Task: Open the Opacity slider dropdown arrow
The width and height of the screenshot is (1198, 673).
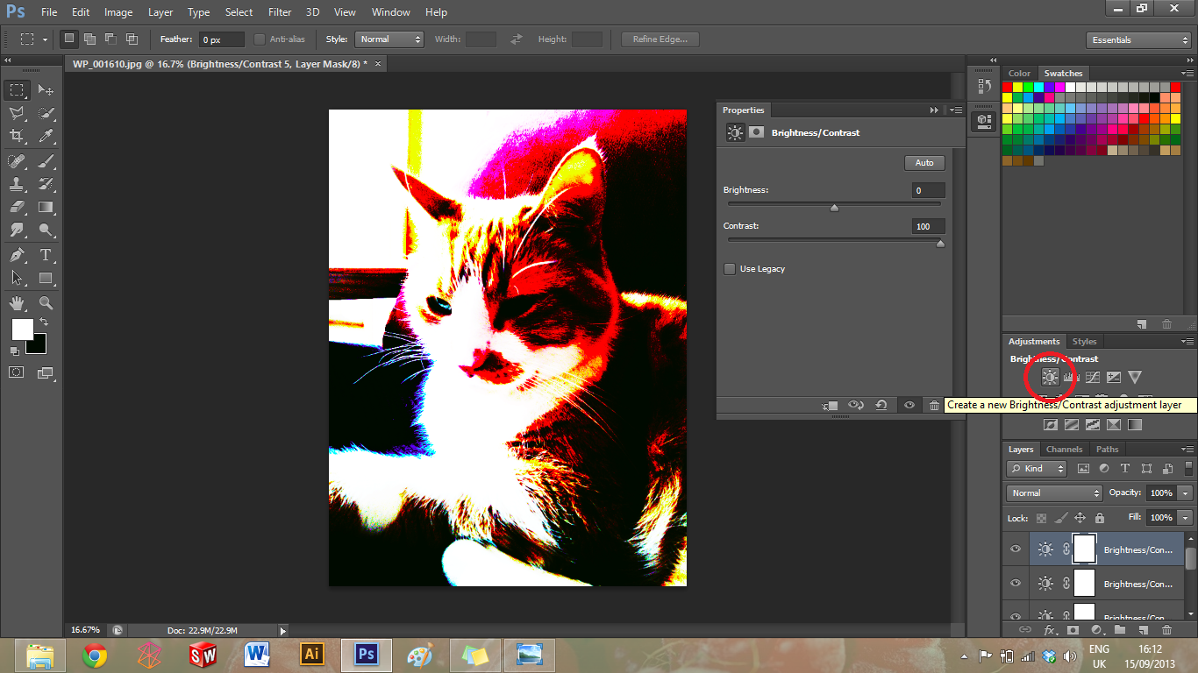Action: pyautogui.click(x=1186, y=493)
